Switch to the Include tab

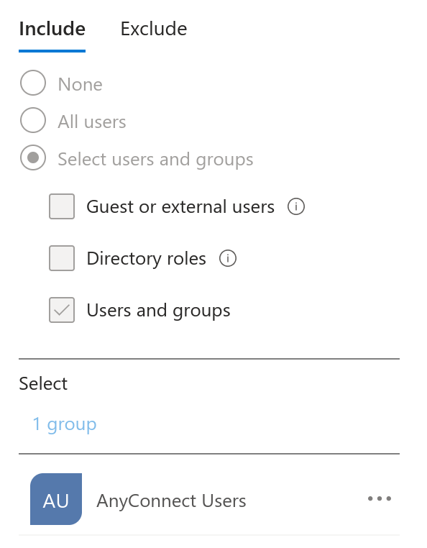52,29
